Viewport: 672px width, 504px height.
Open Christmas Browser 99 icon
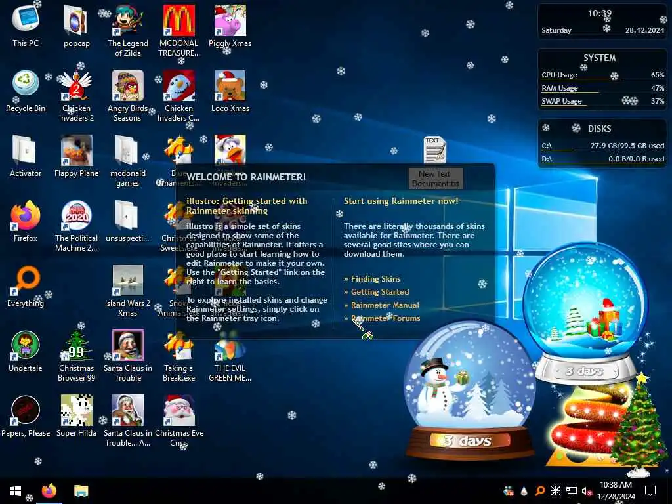[x=76, y=355]
